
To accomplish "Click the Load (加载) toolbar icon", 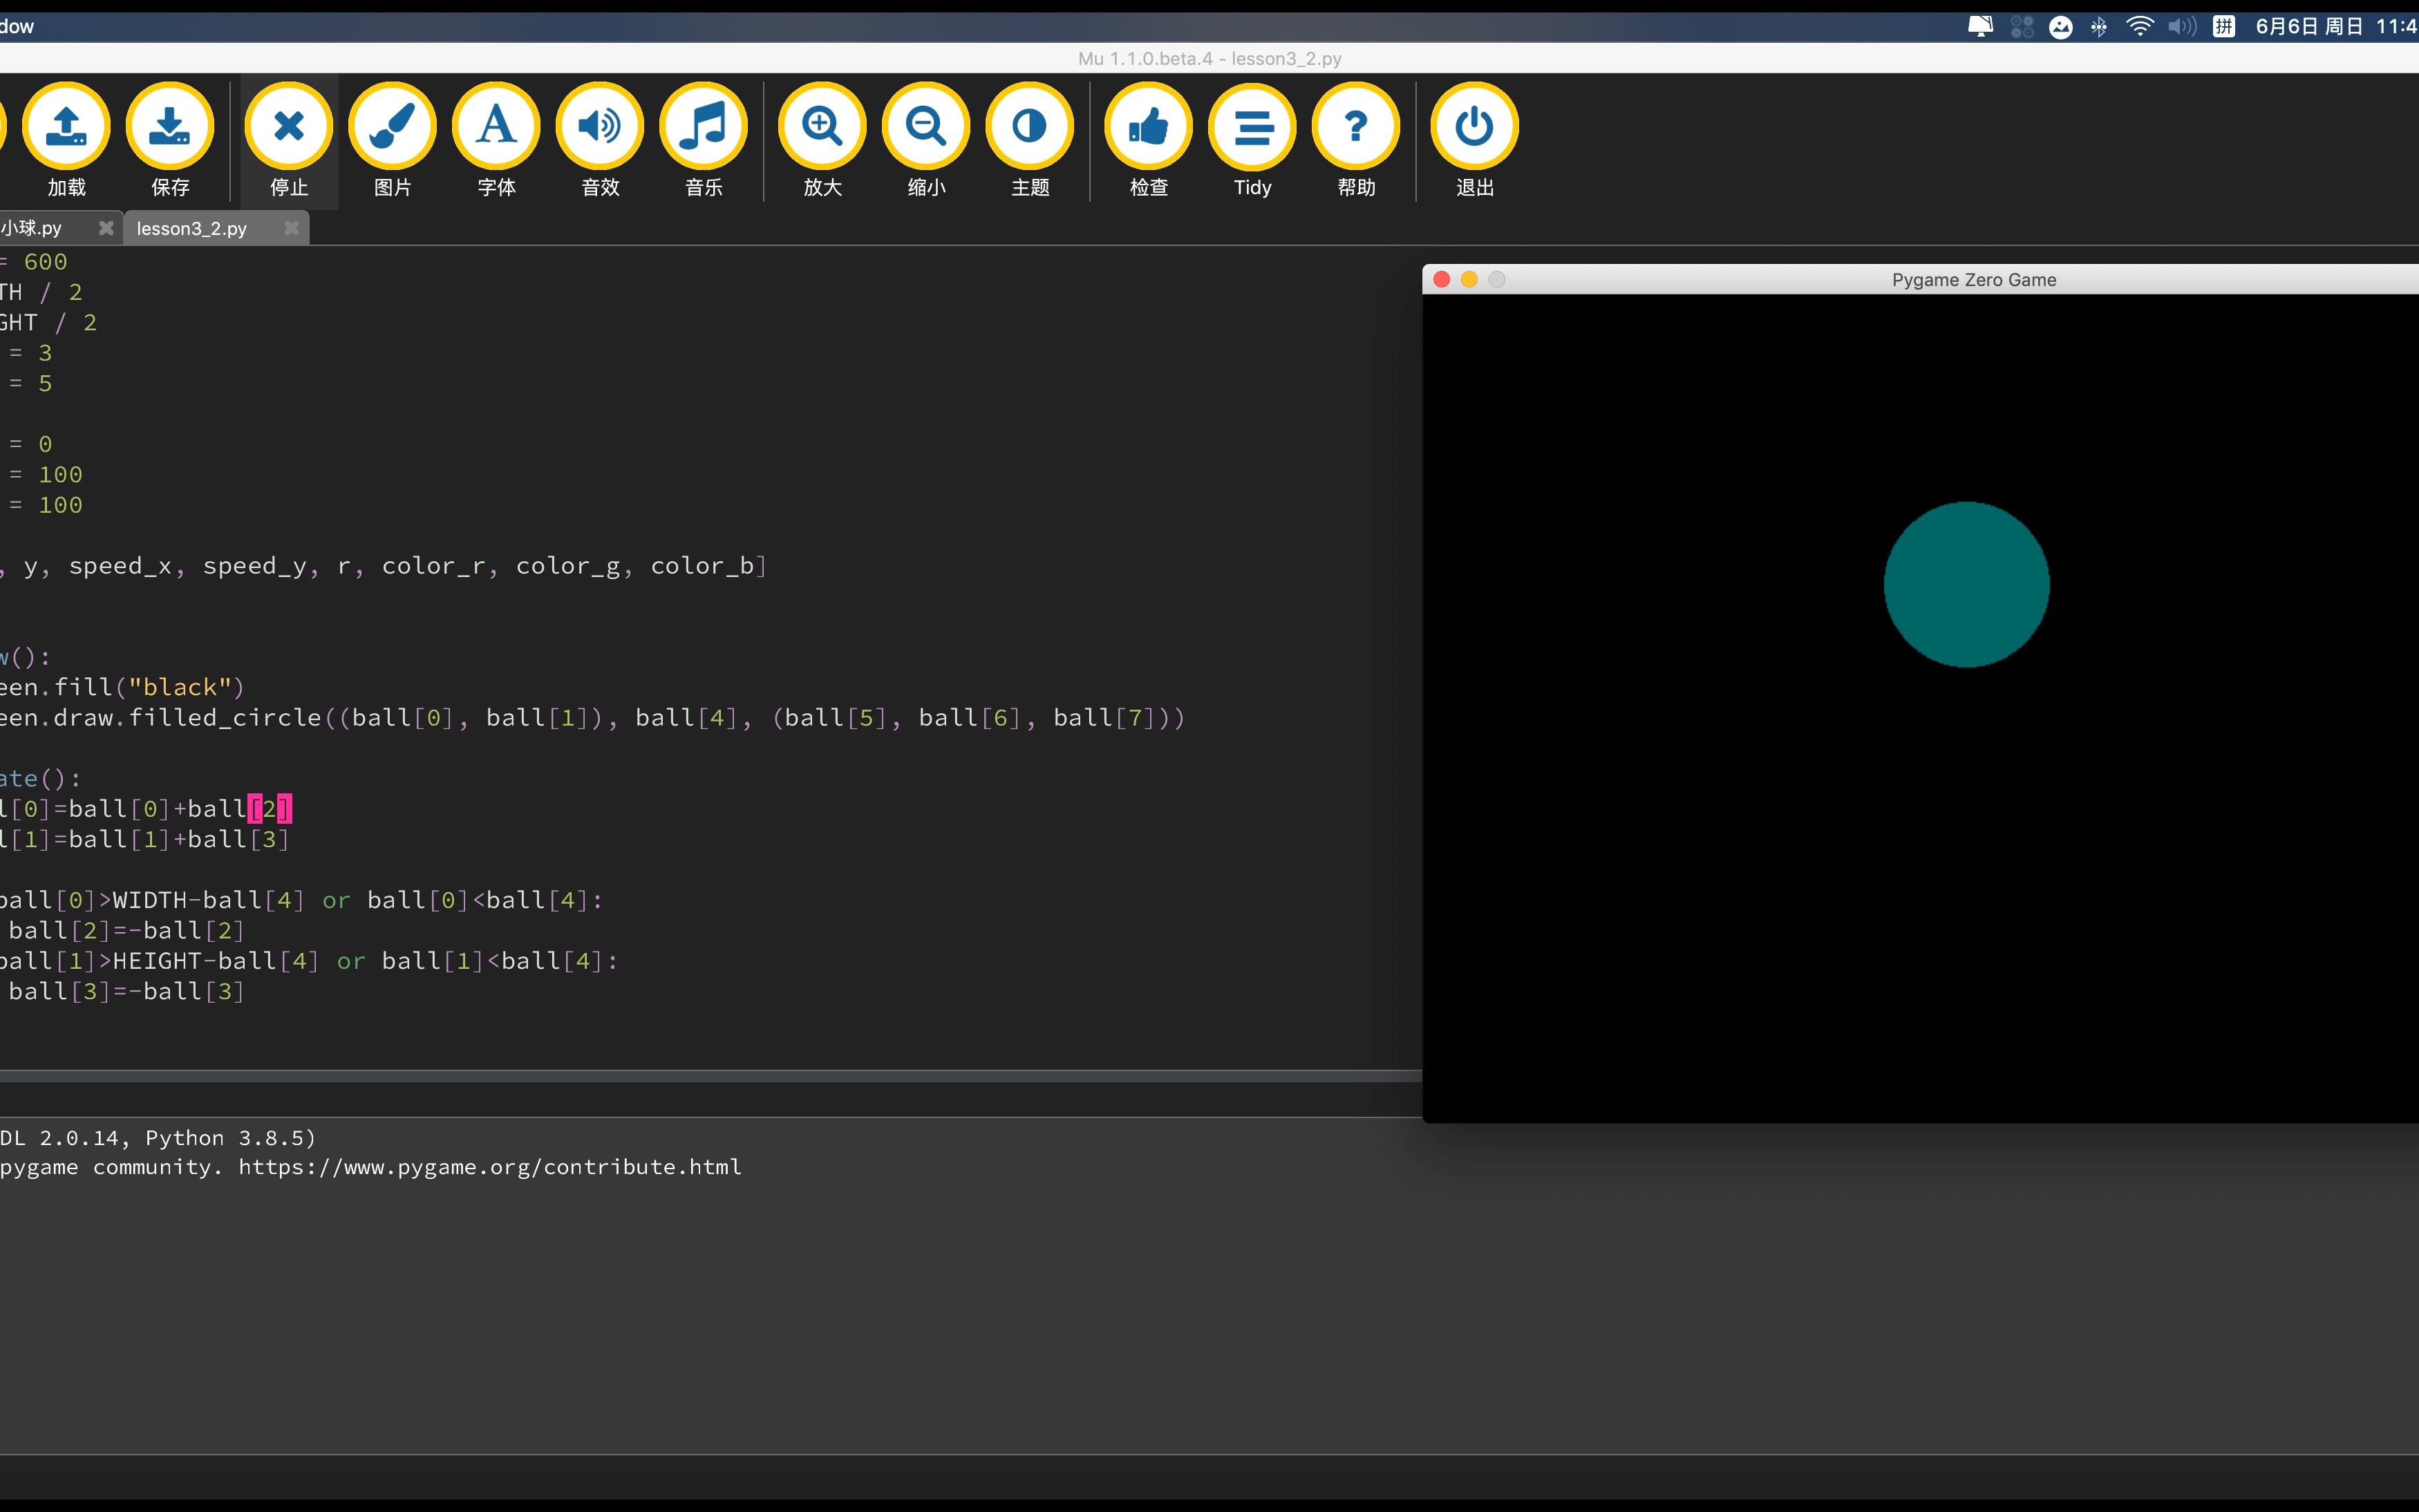I will (66, 127).
